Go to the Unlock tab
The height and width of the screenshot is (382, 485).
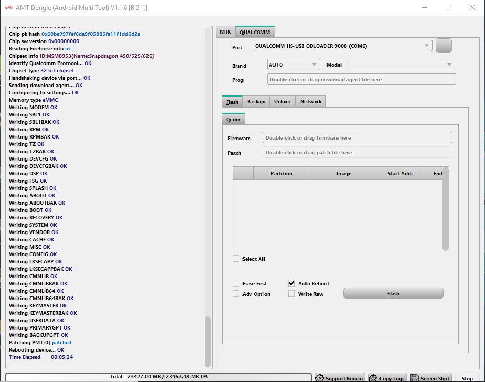282,102
